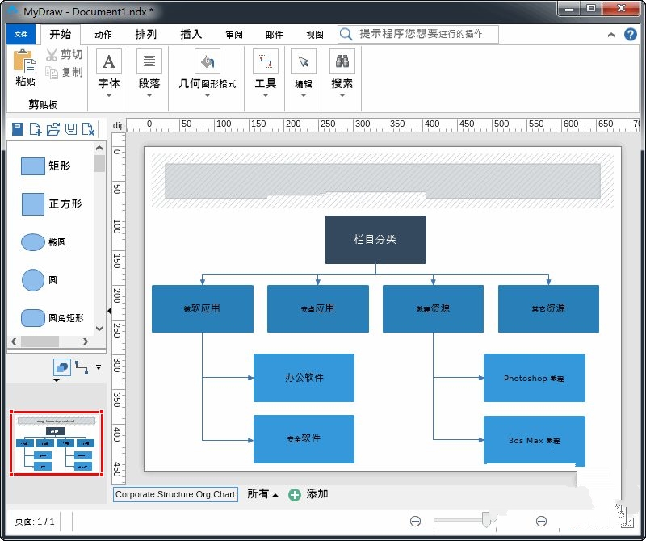Viewport: 646px width, 541px height.
Task: Click the shape list scroll-down arrow
Action: click(x=99, y=329)
